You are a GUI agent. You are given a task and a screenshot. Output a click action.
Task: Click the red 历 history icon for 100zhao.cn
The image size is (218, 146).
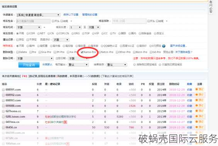tap(68, 144)
